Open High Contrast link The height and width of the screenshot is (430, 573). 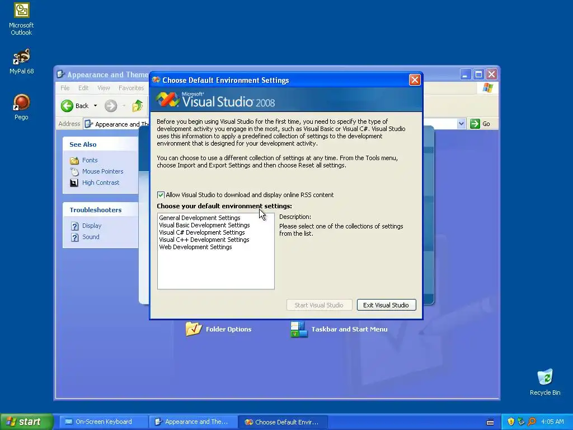point(101,183)
